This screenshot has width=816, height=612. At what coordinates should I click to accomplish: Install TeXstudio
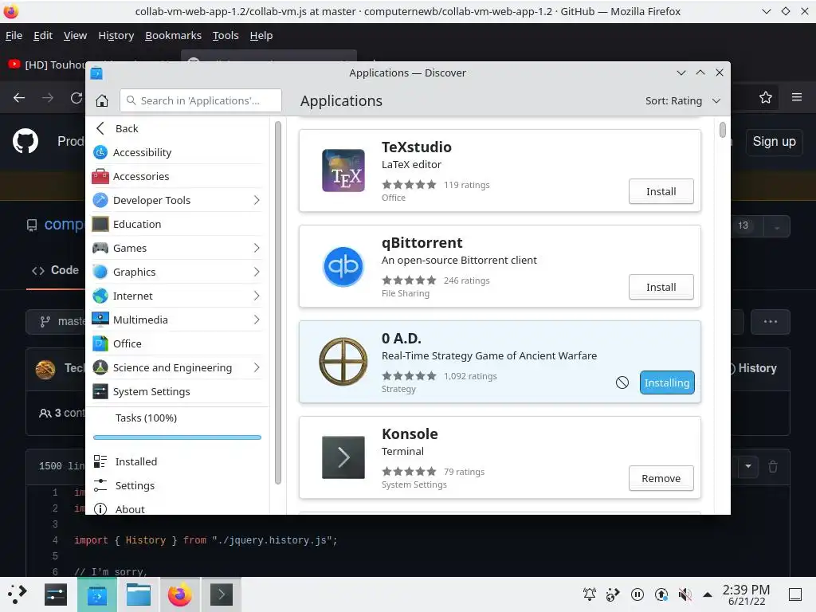coord(661,191)
